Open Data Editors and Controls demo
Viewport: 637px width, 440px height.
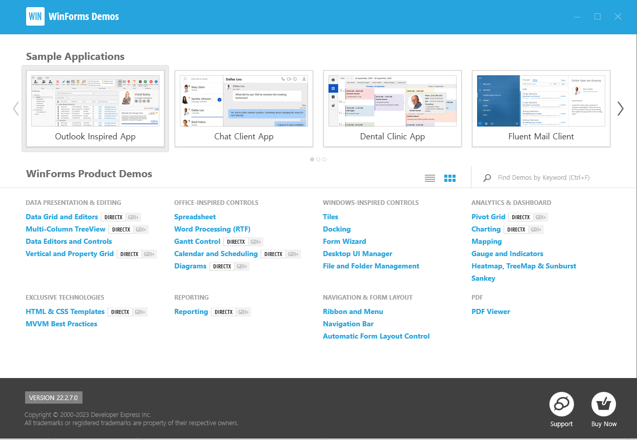pyautogui.click(x=69, y=241)
